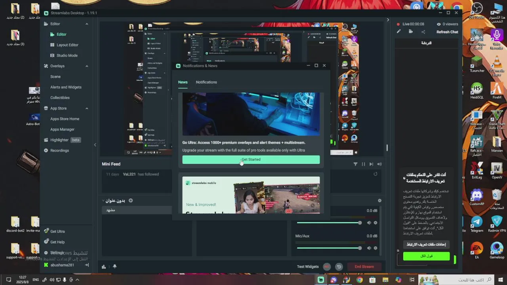The image size is (507, 285).
Task: Open Collectibles in sidebar
Action: point(60,98)
